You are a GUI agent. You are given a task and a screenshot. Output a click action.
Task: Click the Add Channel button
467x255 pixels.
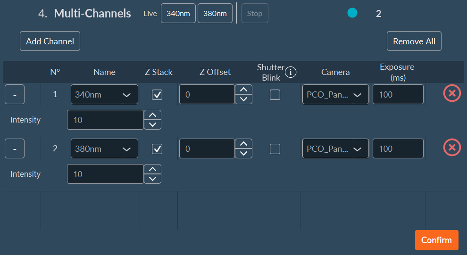tap(50, 41)
